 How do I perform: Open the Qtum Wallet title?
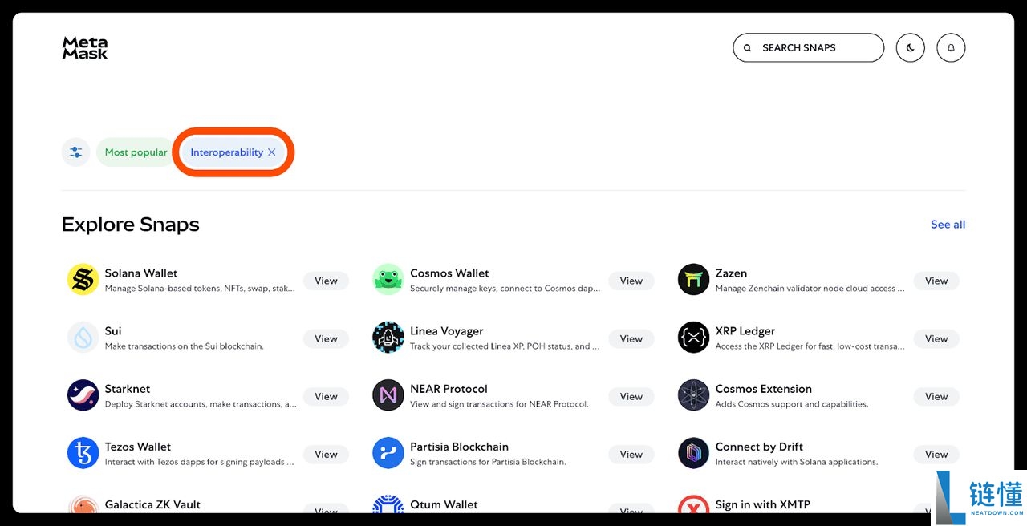444,504
